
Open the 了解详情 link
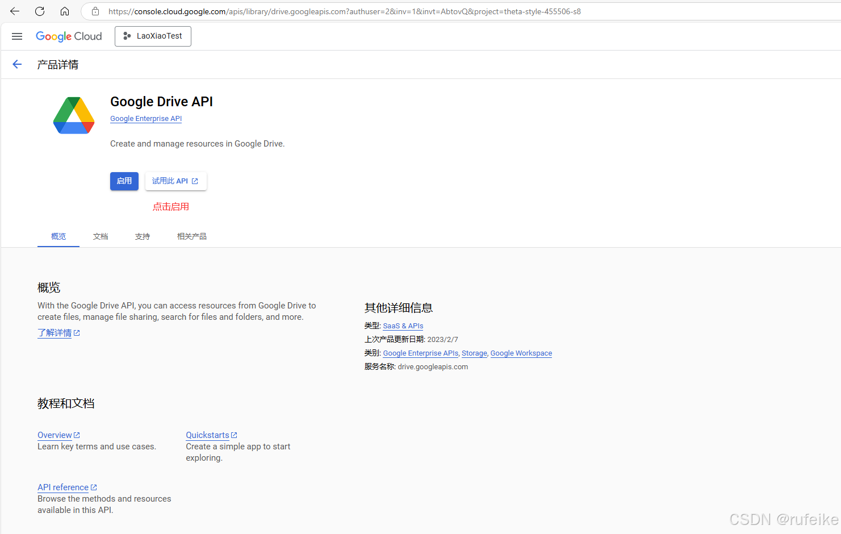tap(58, 333)
